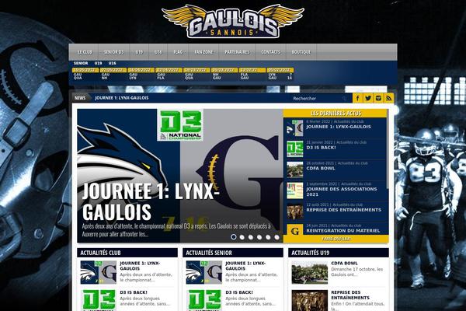Open the Le Club menu
Screen dimensions: 466x311
[x=85, y=52]
